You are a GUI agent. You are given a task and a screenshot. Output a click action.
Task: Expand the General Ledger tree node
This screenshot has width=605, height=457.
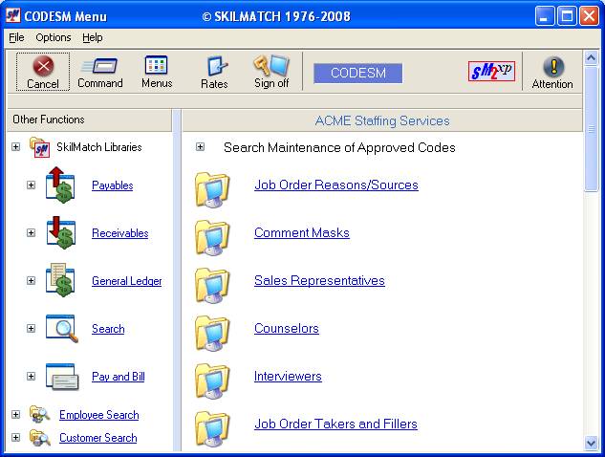pos(32,281)
